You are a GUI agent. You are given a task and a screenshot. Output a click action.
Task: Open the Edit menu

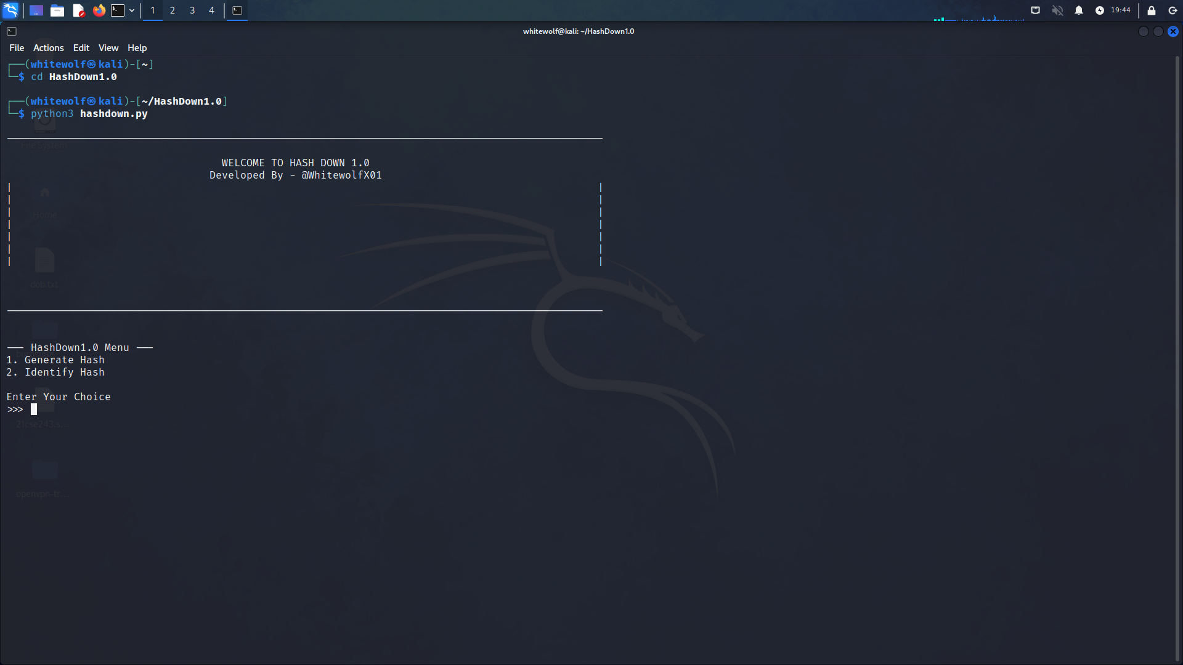coord(81,48)
